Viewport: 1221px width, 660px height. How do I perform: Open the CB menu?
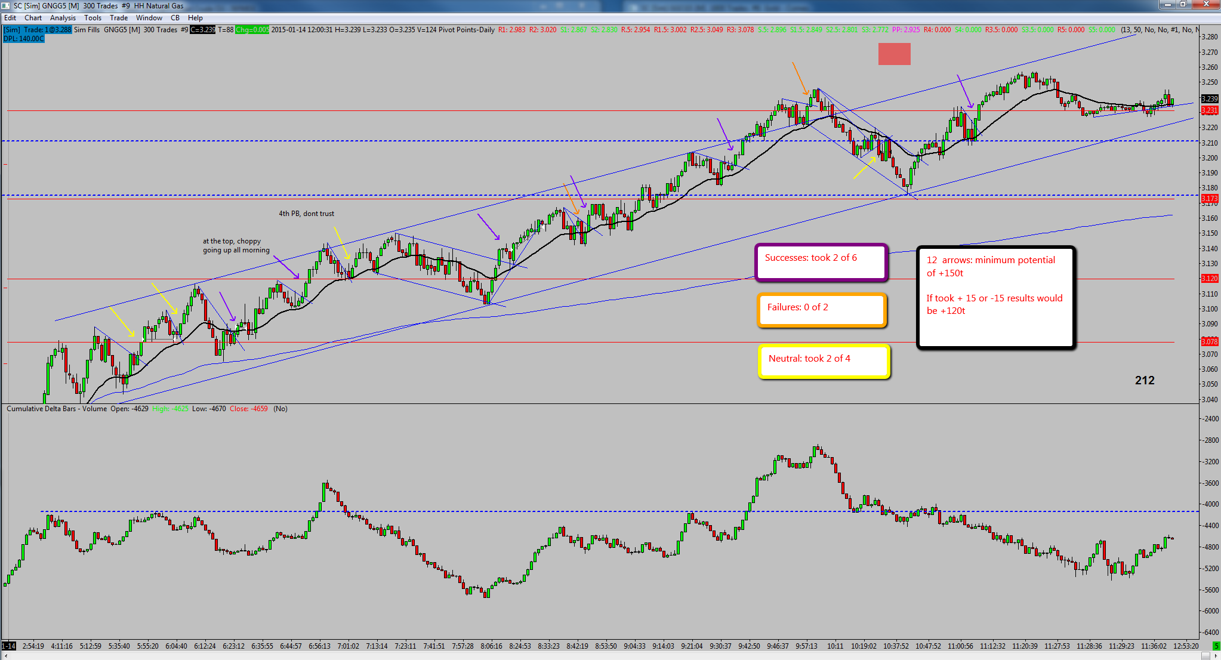(x=175, y=18)
